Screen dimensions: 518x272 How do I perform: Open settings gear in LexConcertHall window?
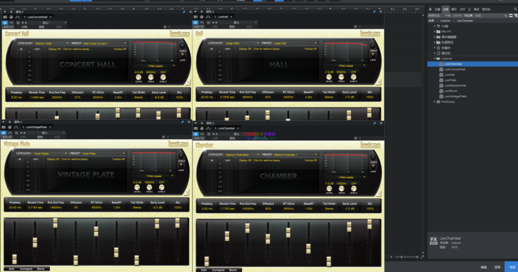[x=165, y=27]
